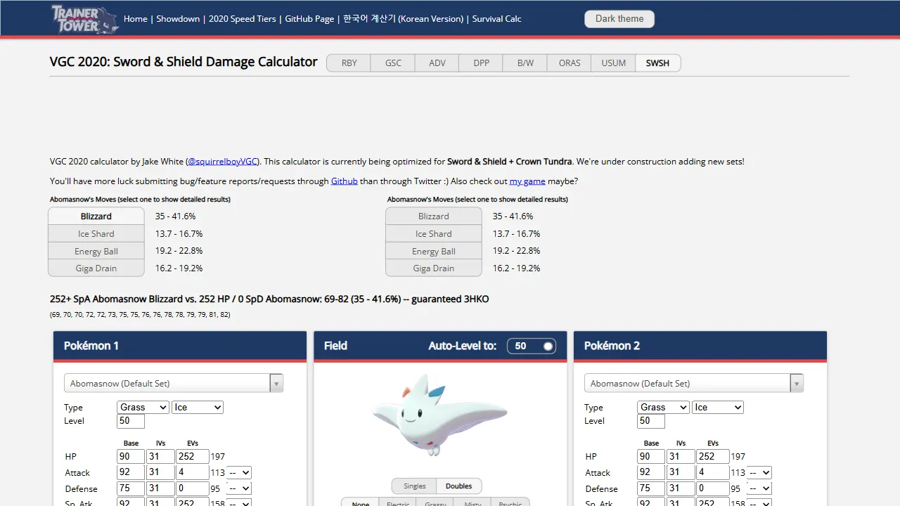Follow the "my game" link
The image size is (900, 506).
click(527, 181)
